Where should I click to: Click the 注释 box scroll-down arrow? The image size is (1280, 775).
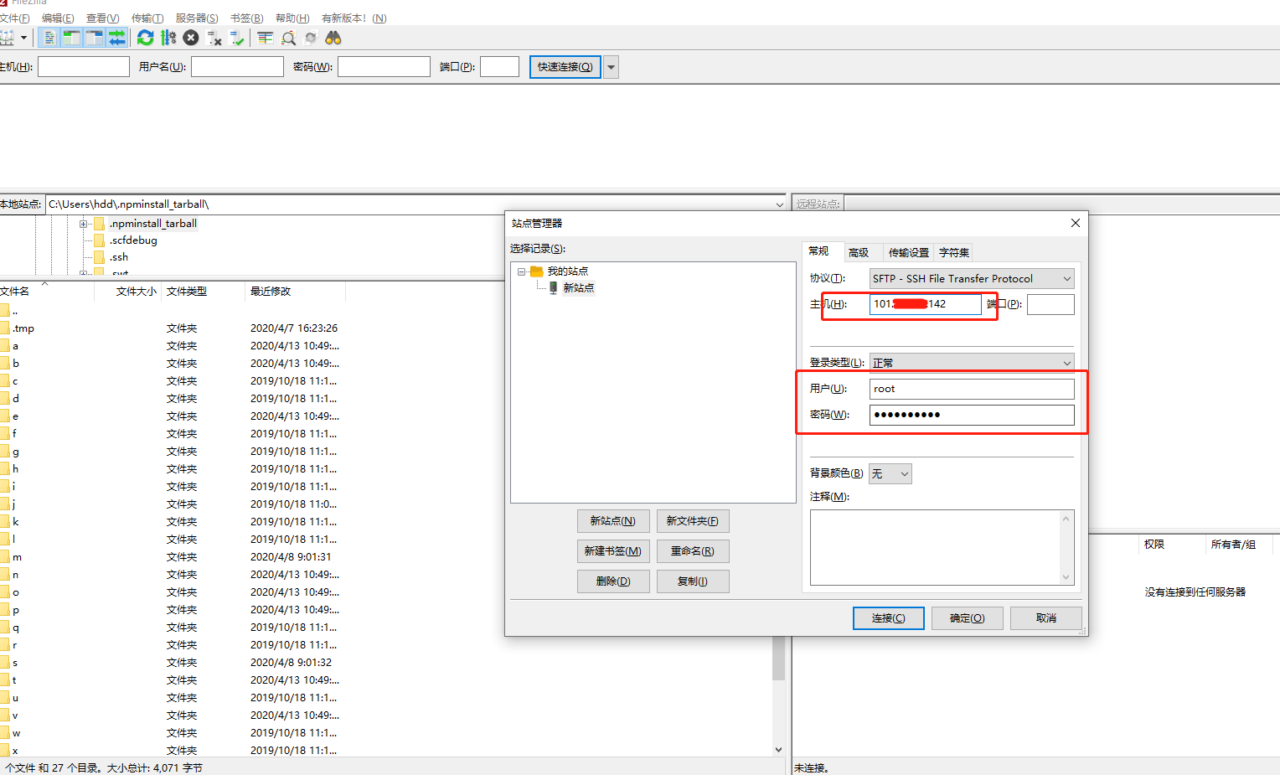click(1066, 577)
